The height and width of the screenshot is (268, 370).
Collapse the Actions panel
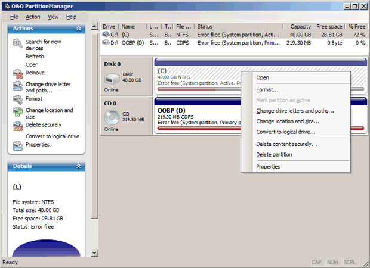pos(79,29)
